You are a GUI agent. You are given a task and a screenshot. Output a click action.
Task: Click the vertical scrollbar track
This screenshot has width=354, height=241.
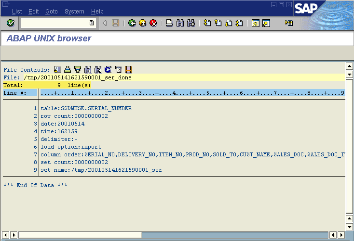pos(349,146)
